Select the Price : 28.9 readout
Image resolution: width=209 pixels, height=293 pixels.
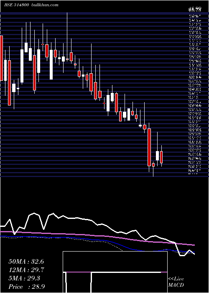pos(26,287)
